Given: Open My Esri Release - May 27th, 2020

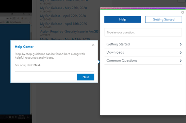Looking at the screenshot, I should 63,8.
